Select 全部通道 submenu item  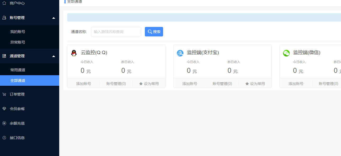30,81
